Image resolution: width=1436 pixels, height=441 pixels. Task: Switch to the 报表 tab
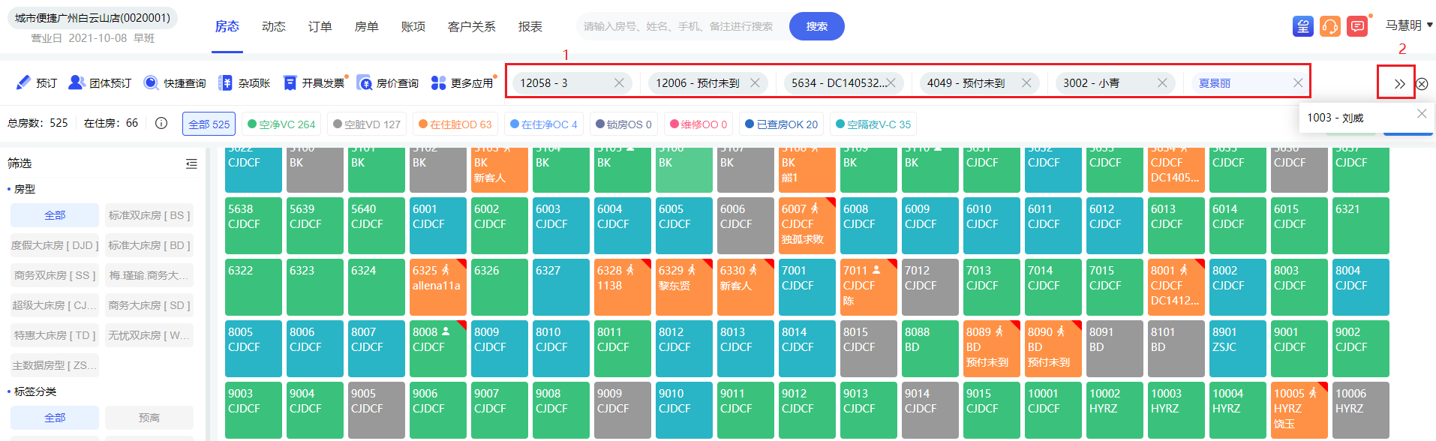click(530, 26)
